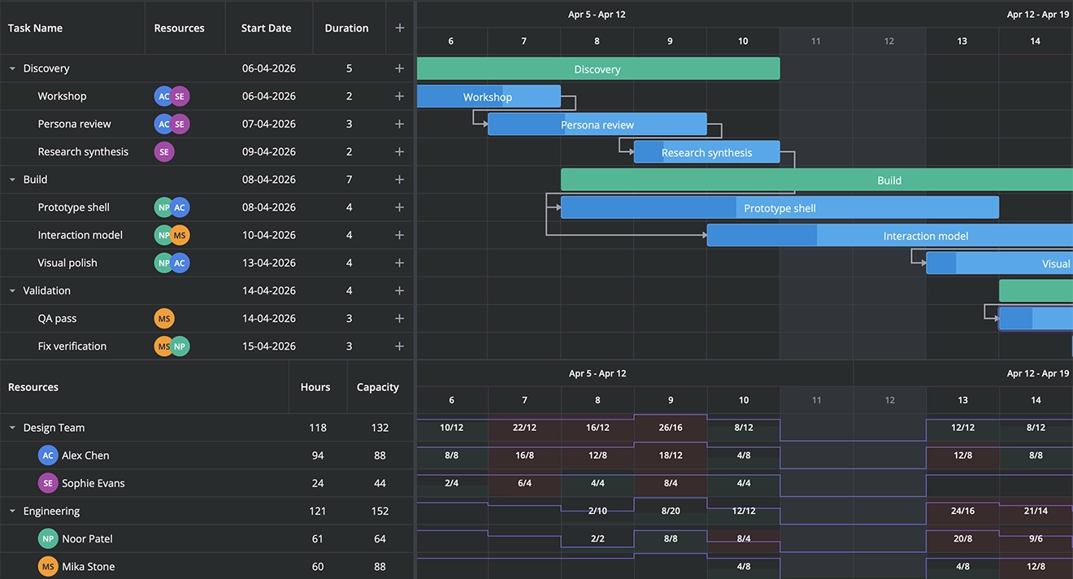Click the add column plus icon in header

[x=399, y=28]
